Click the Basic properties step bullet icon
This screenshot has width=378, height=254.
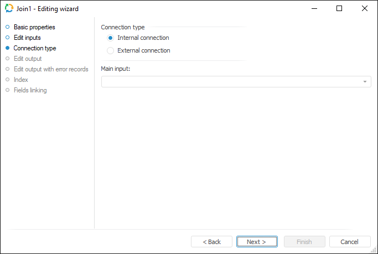click(8, 27)
